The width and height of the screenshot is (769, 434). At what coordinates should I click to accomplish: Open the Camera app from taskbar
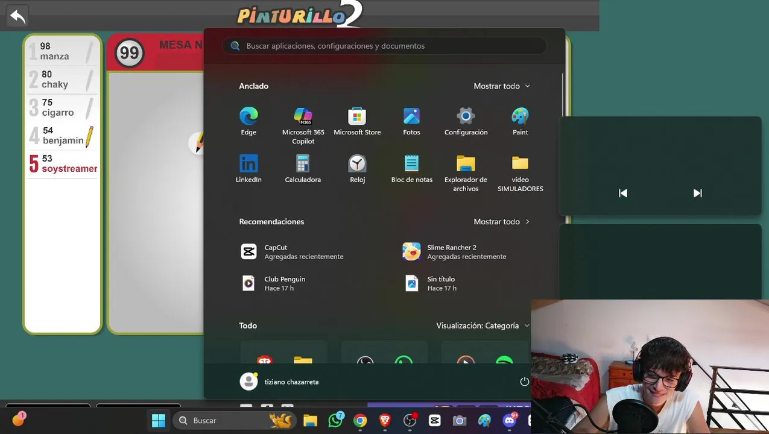[x=460, y=421]
